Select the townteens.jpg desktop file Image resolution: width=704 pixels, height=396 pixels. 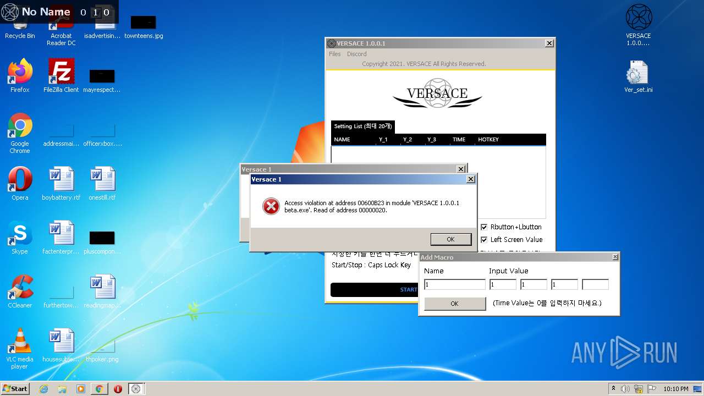click(144, 28)
